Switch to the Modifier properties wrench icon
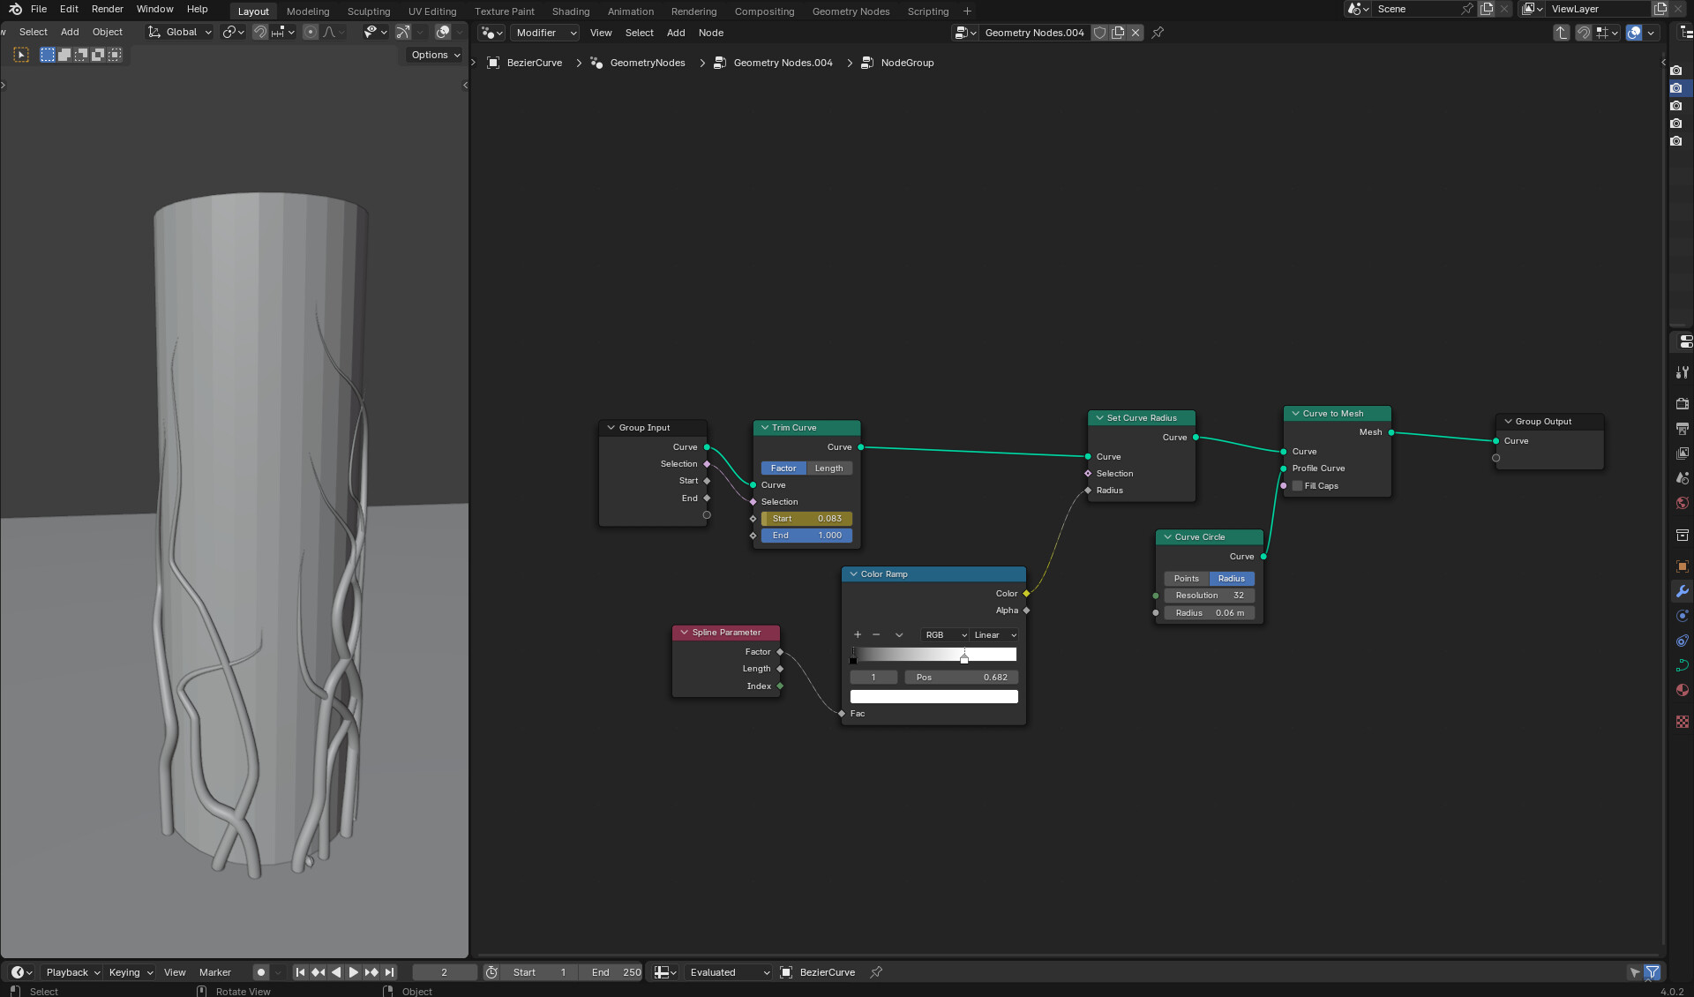Screen dimensions: 1694x997 tap(1682, 591)
